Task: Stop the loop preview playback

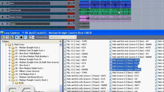Action: click(21, 37)
